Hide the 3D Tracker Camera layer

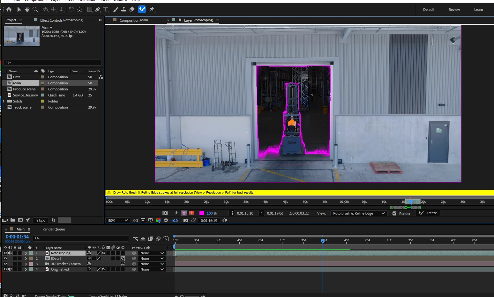pos(5,264)
